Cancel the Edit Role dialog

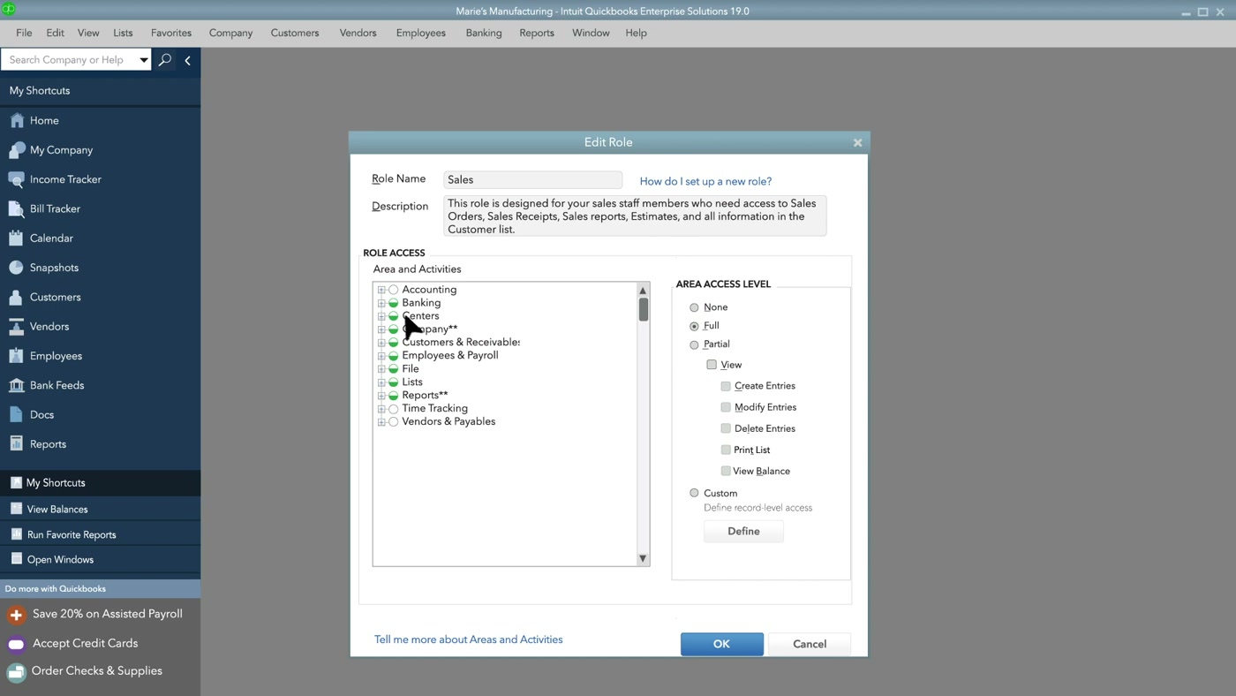point(810,644)
